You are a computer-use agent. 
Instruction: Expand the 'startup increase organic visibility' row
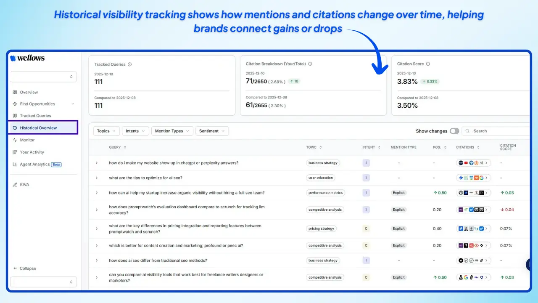(97, 193)
